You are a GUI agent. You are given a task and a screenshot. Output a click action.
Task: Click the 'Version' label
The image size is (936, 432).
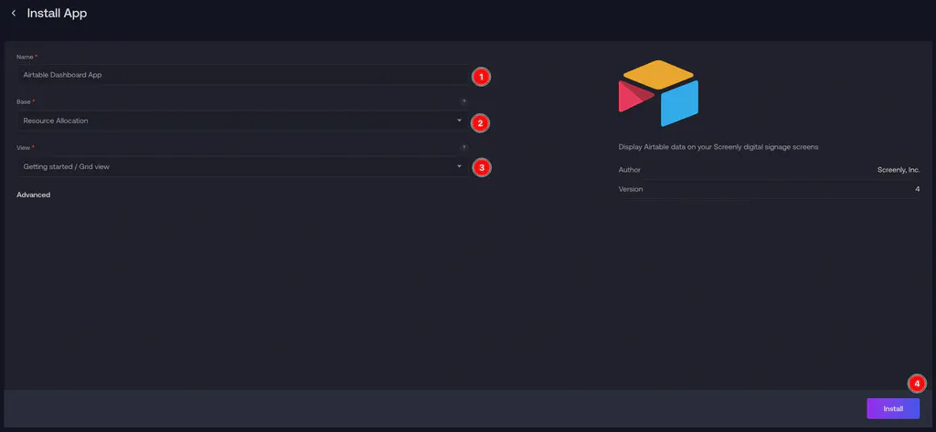(x=631, y=189)
